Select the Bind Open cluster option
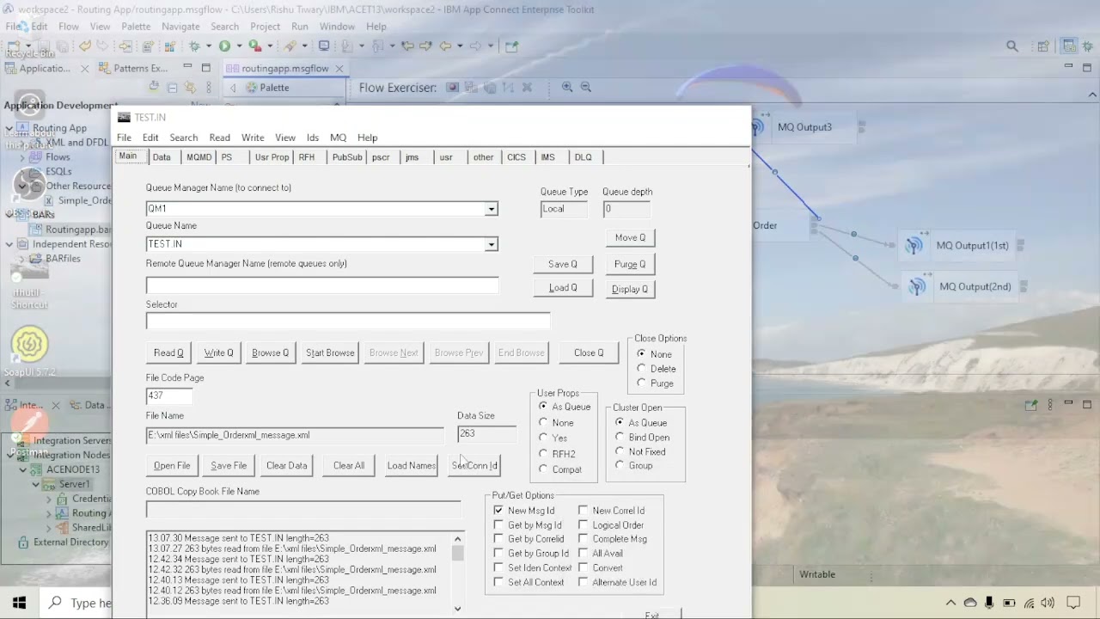Screen dimensions: 1100x619 coord(620,437)
